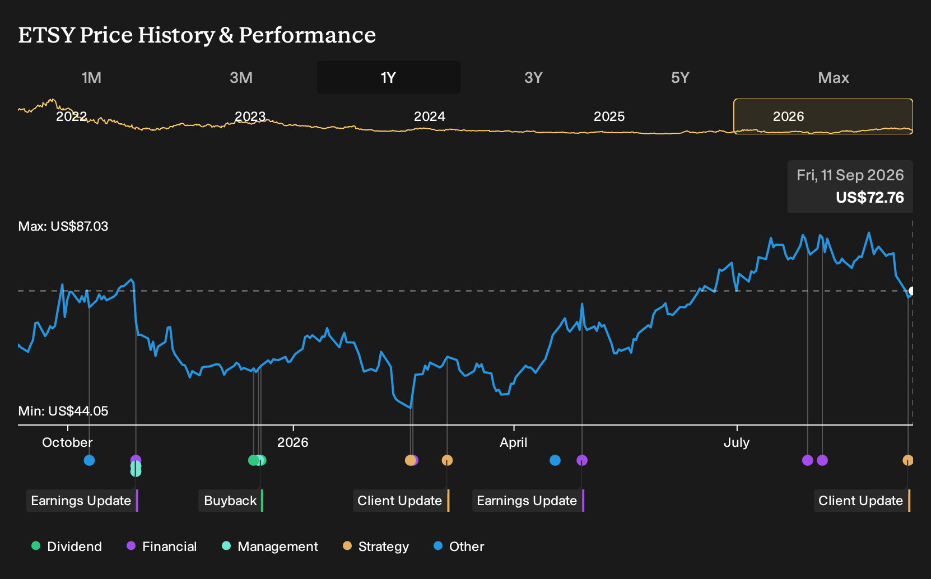Image resolution: width=931 pixels, height=579 pixels.
Task: Toggle the Strategy legend filter
Action: [376, 547]
